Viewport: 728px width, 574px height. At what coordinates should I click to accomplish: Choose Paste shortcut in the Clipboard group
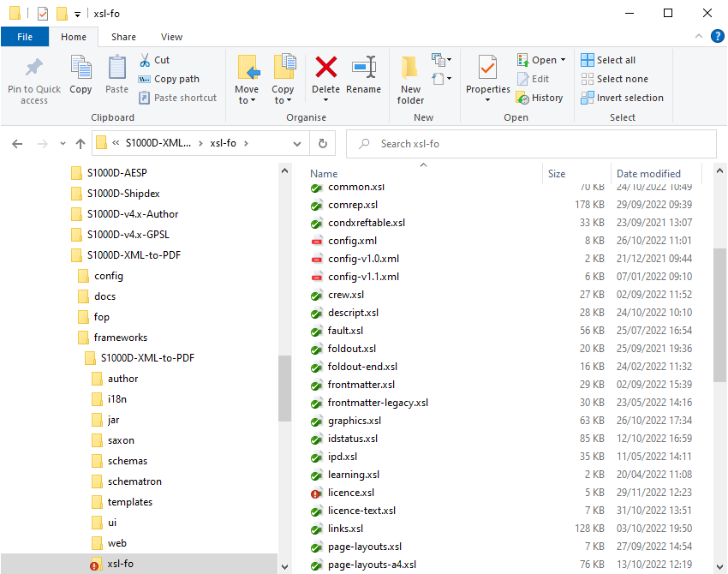coord(178,98)
